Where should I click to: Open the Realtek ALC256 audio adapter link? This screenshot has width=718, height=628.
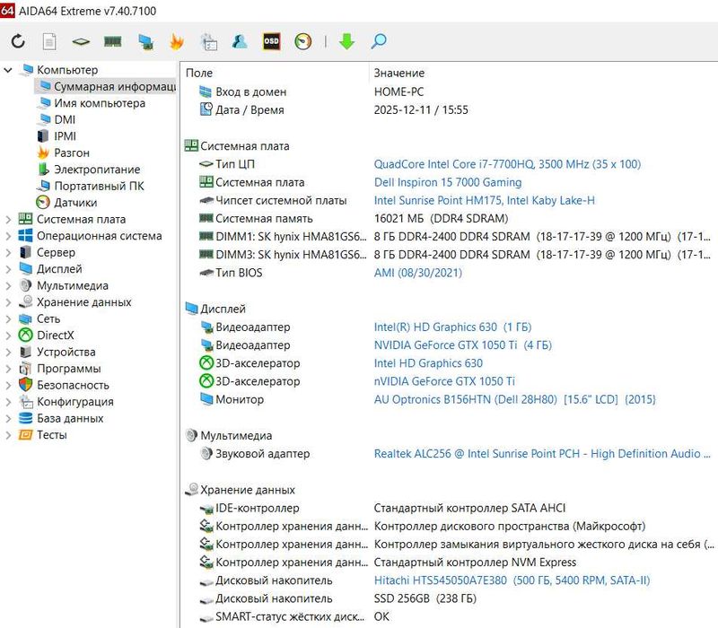tap(542, 453)
